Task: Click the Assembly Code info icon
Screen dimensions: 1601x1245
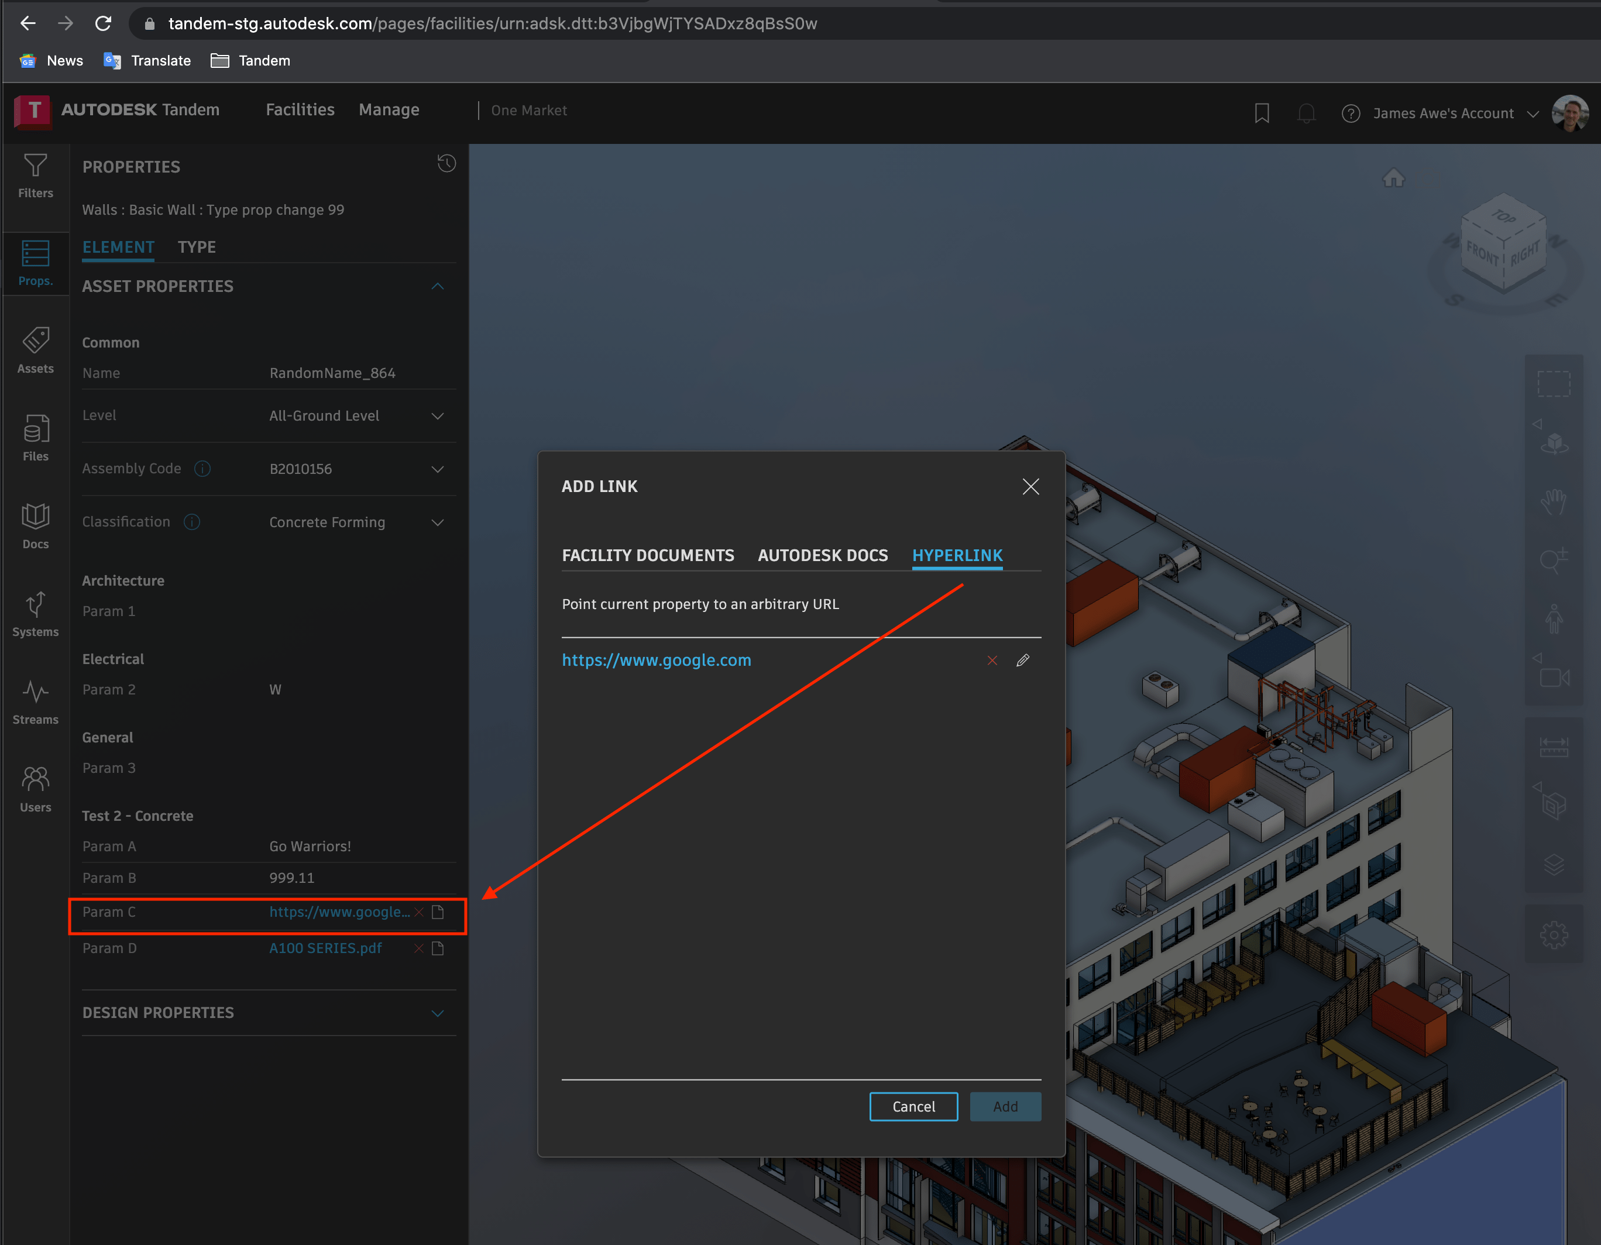Action: pos(202,468)
